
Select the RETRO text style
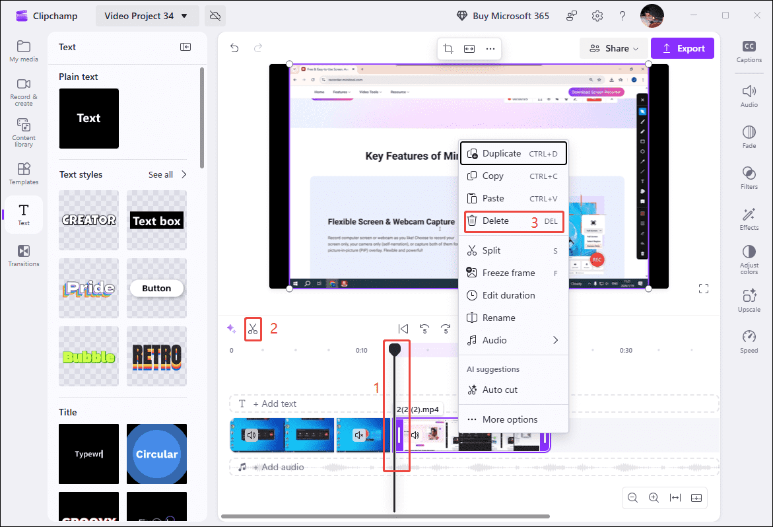coord(156,357)
